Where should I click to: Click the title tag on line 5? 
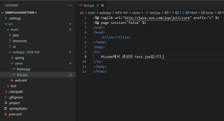click(x=116, y=37)
